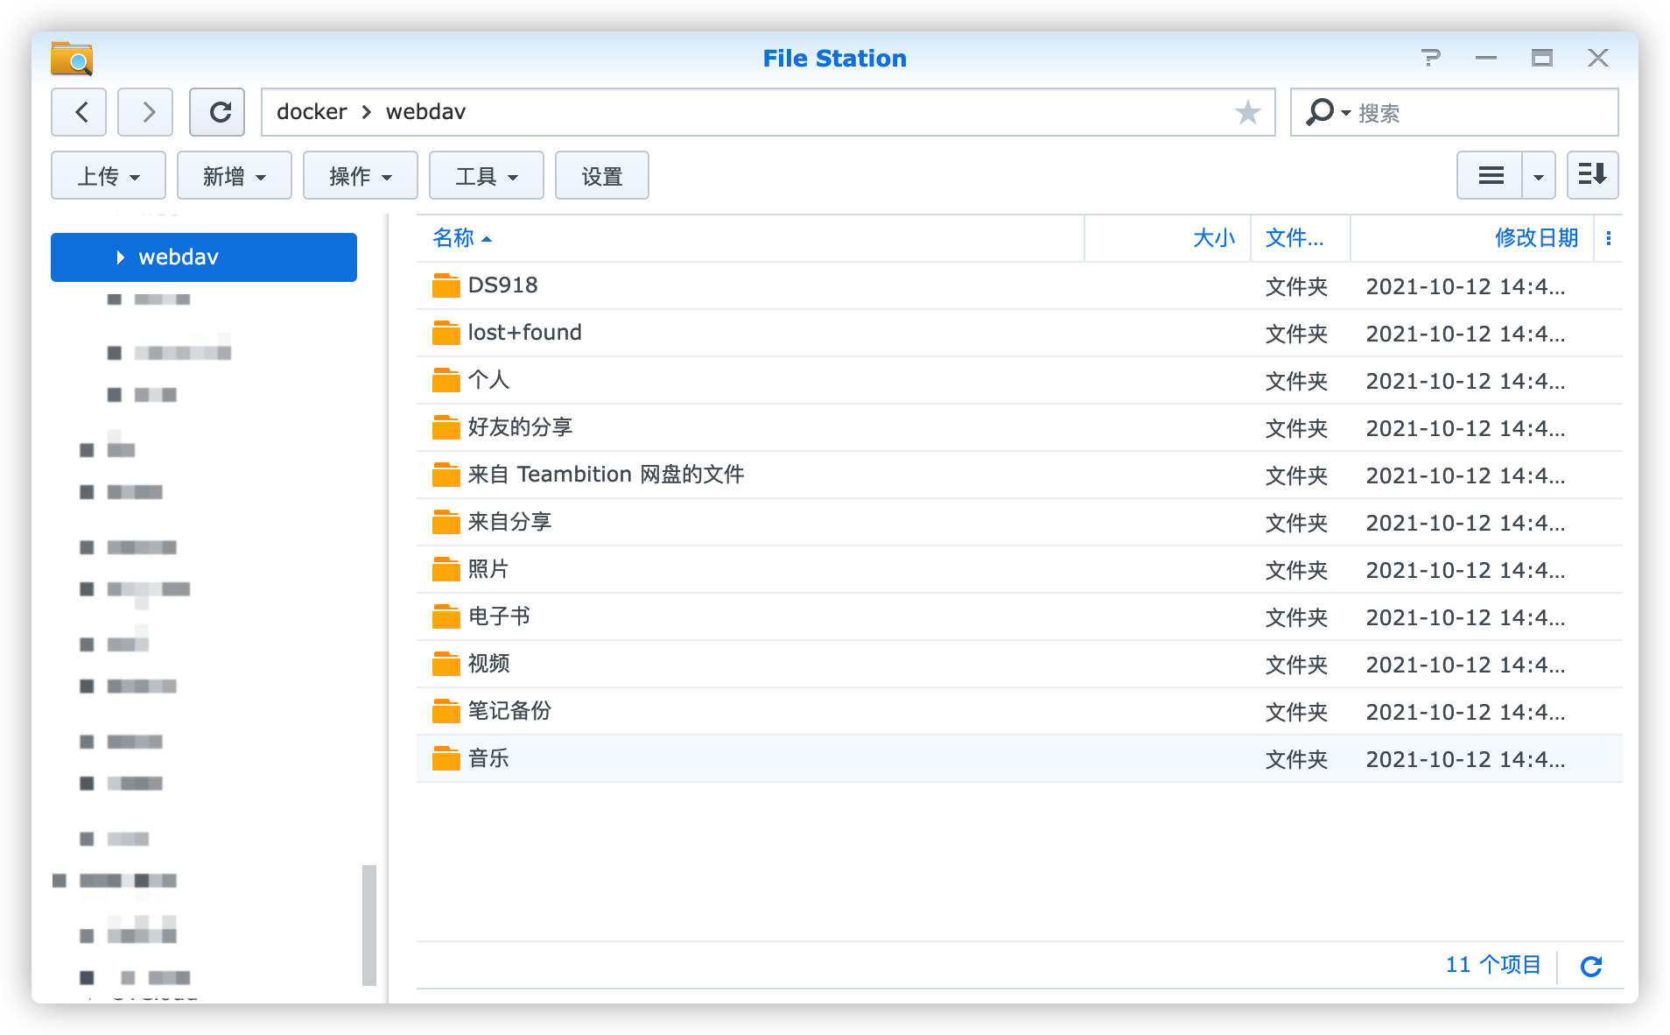
Task: Click the 11 个项目 item count
Action: pos(1493,965)
